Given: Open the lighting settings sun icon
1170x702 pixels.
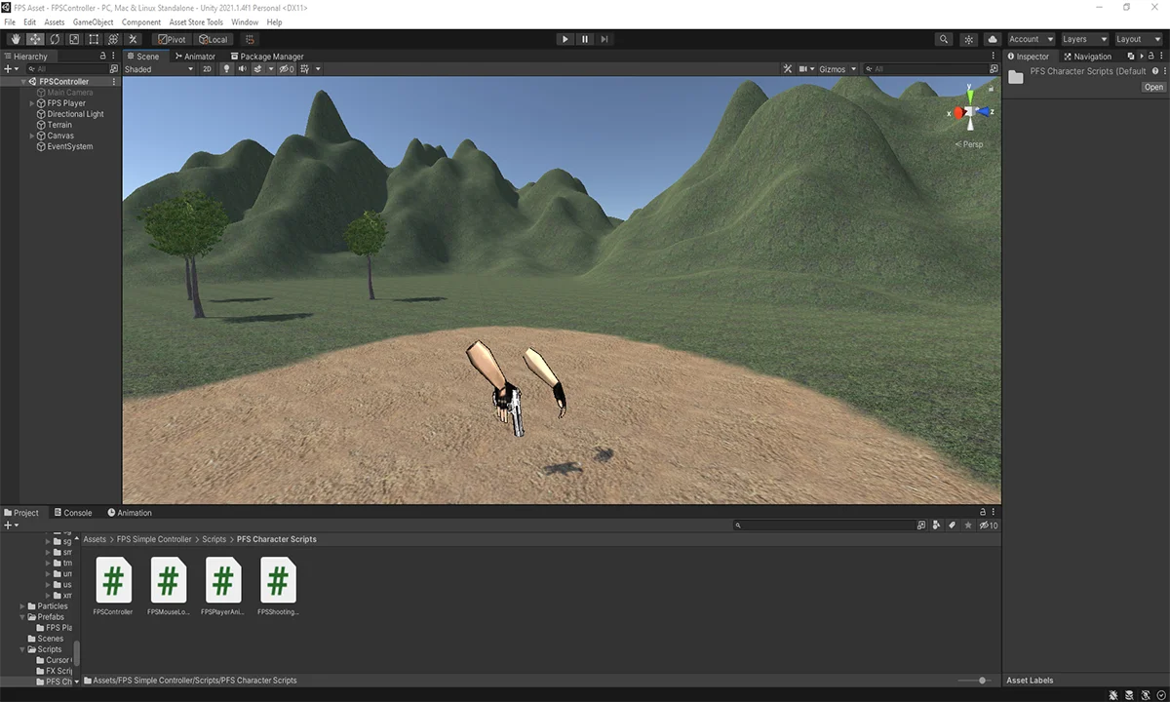Looking at the screenshot, I should (x=968, y=39).
